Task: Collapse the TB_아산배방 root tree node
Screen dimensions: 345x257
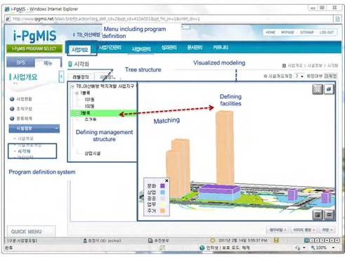Action: (72, 86)
